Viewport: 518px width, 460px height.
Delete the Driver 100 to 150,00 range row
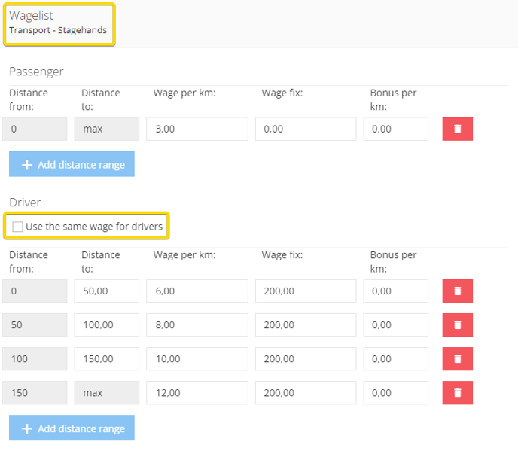458,358
